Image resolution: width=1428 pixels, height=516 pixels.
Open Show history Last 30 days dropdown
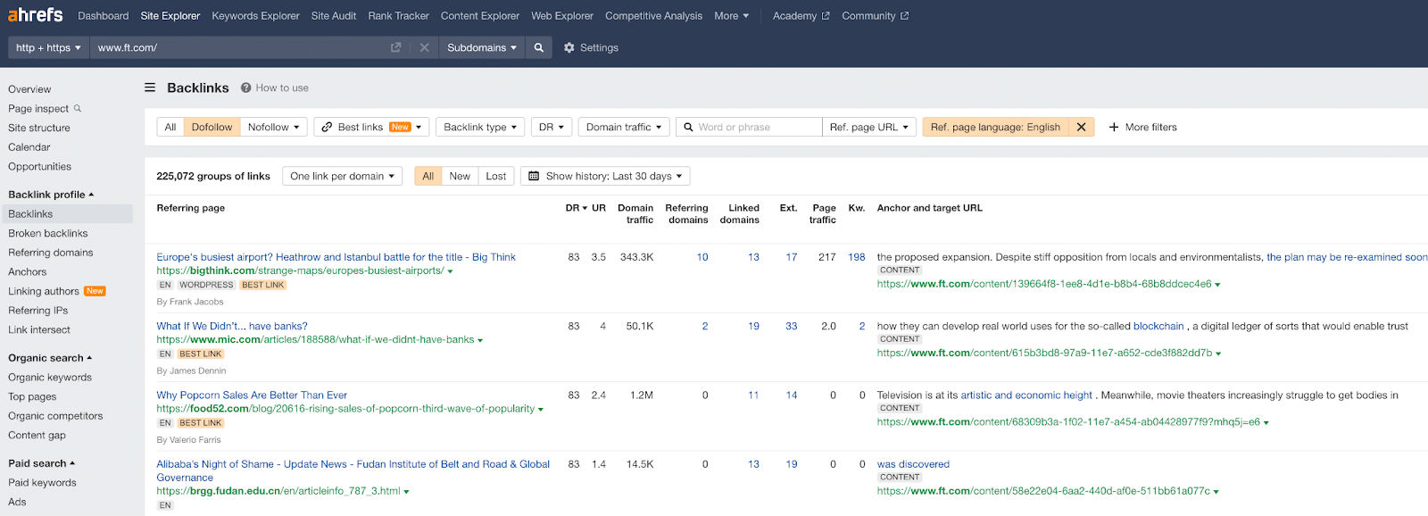click(x=605, y=176)
